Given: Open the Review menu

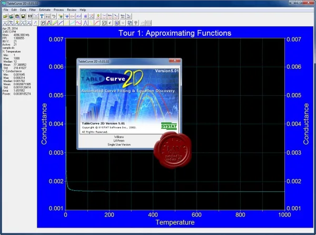Looking at the screenshot, I should pos(72,9).
